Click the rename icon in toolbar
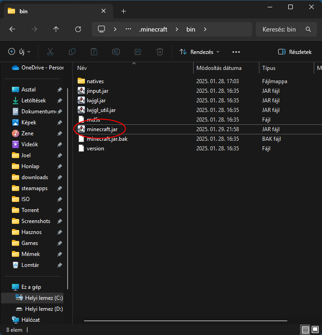 point(116,52)
